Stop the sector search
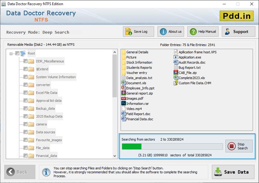Viewport: 259px width, 183px height. point(239,146)
